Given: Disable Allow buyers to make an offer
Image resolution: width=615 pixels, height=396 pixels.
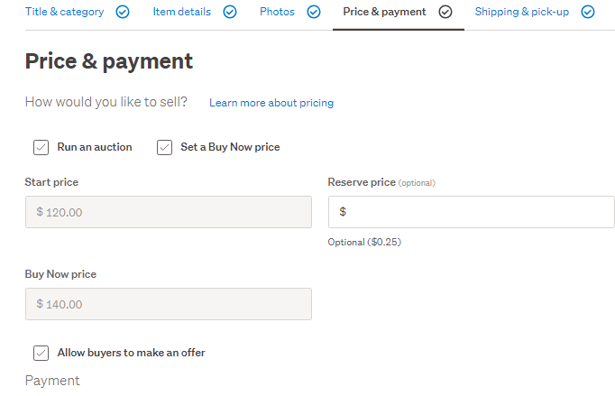Looking at the screenshot, I should [x=41, y=353].
